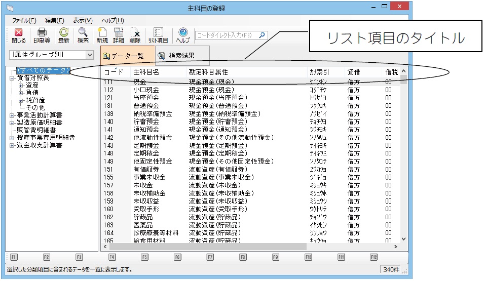Expand the 事業活動計算書 tree node

pyautogui.click(x=12, y=115)
